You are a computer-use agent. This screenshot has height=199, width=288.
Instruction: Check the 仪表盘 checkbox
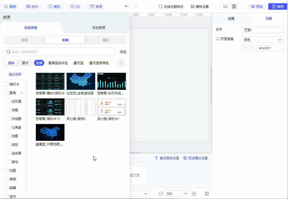pos(8,127)
